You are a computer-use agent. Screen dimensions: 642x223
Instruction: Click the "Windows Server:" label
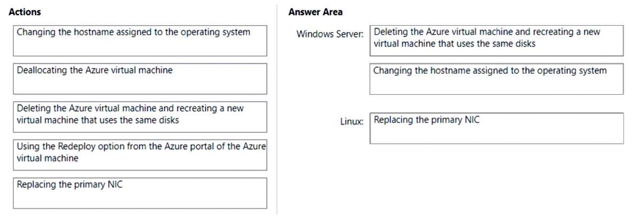point(330,34)
